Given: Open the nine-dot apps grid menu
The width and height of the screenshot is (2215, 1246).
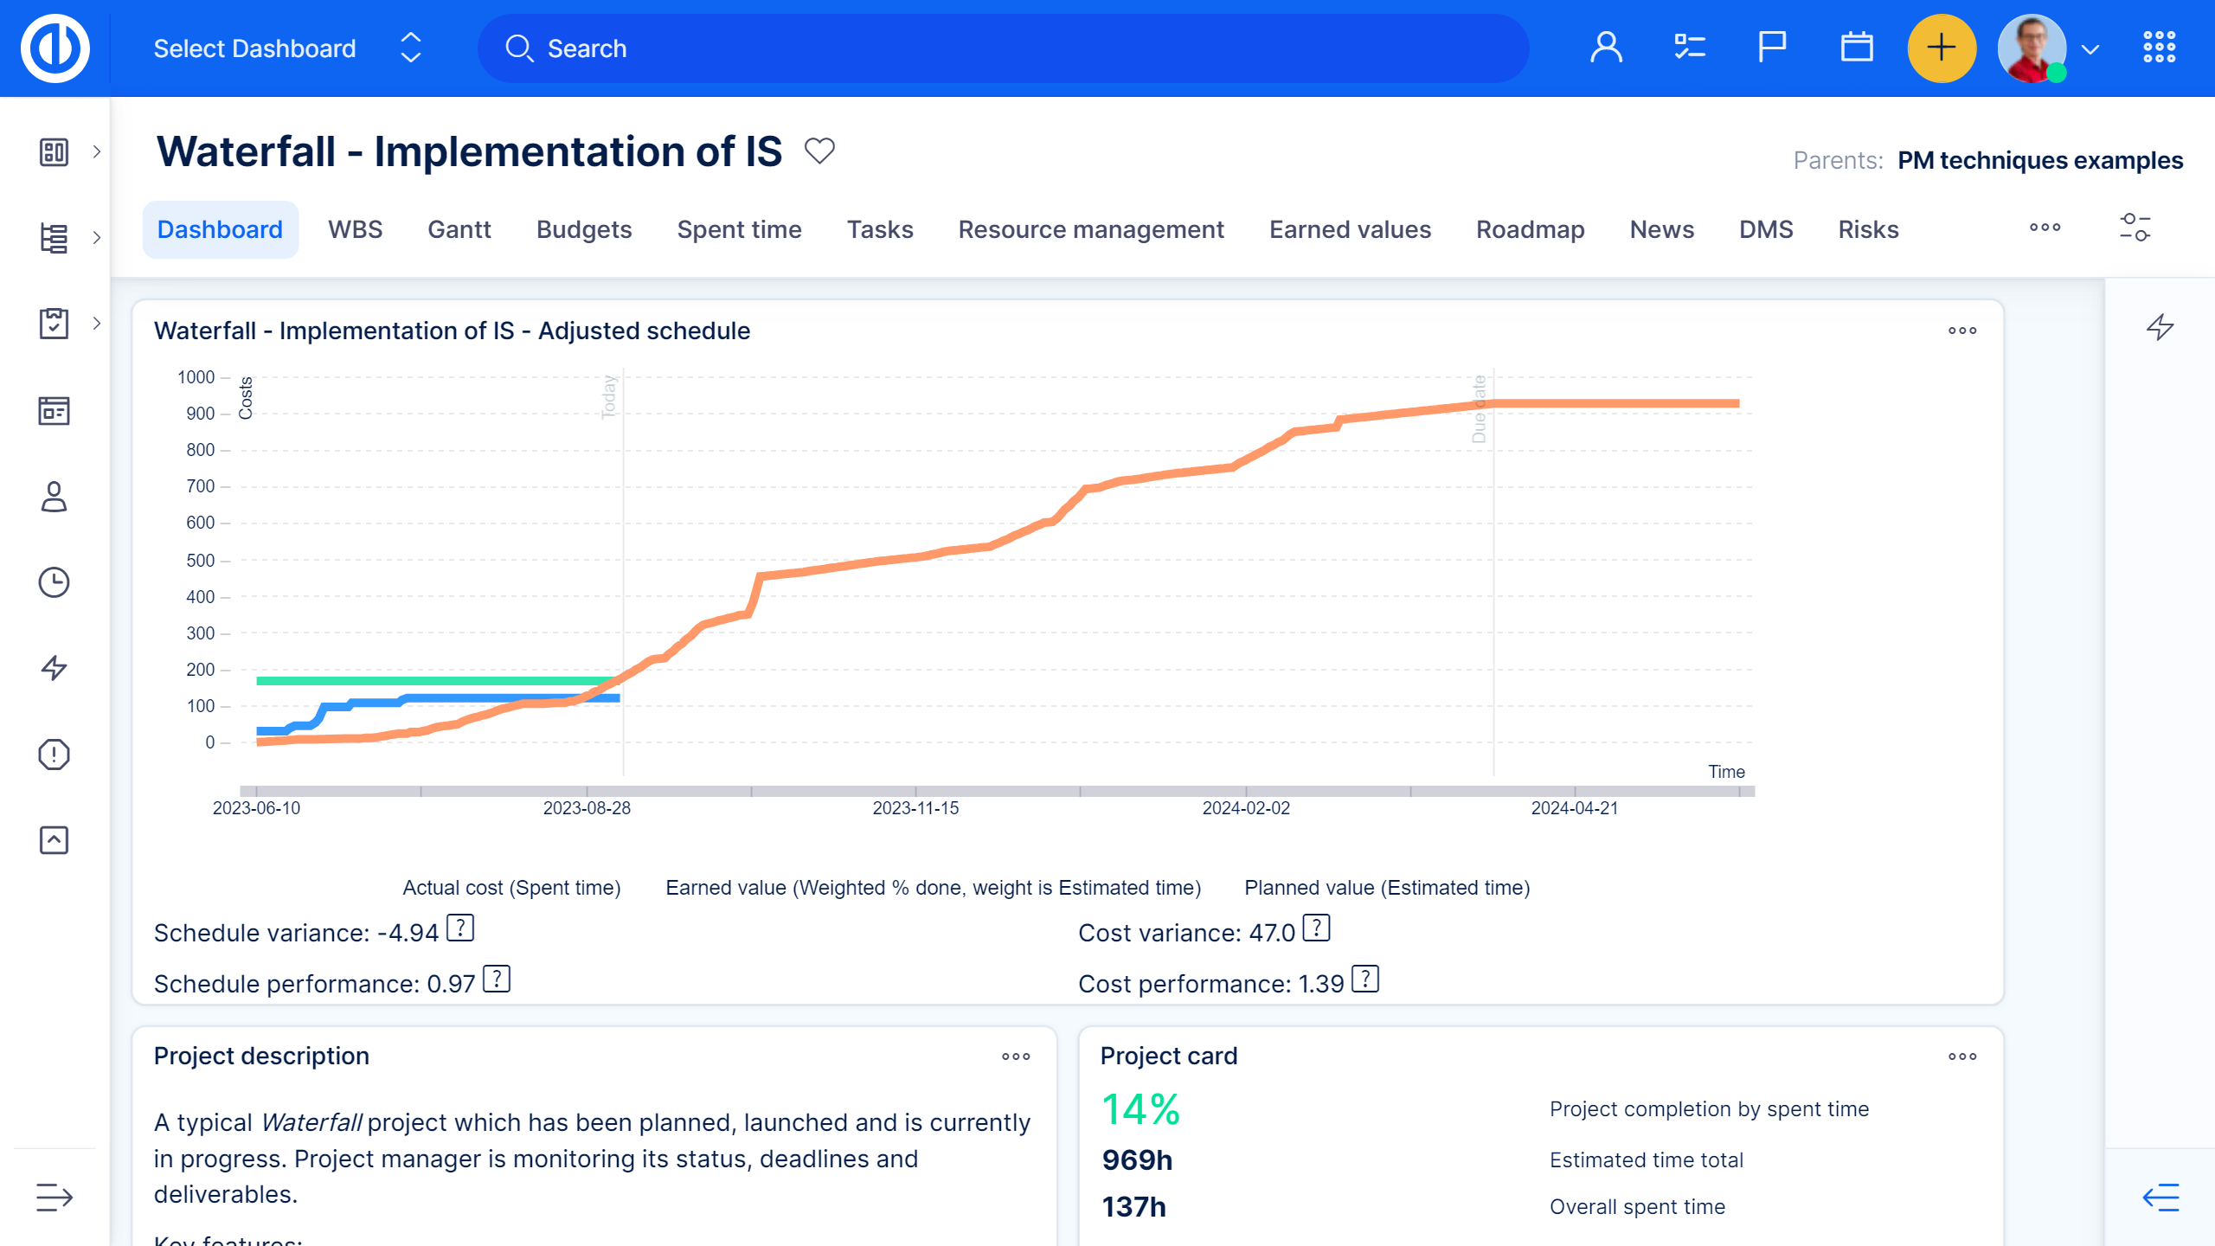Looking at the screenshot, I should pos(2159,48).
